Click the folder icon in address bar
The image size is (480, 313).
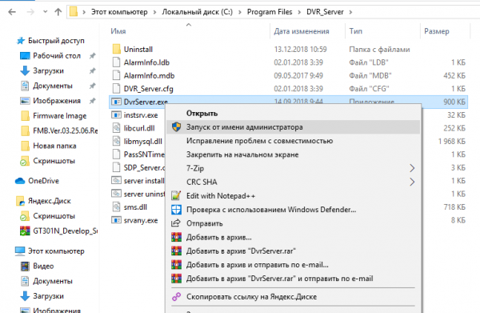[x=74, y=12]
